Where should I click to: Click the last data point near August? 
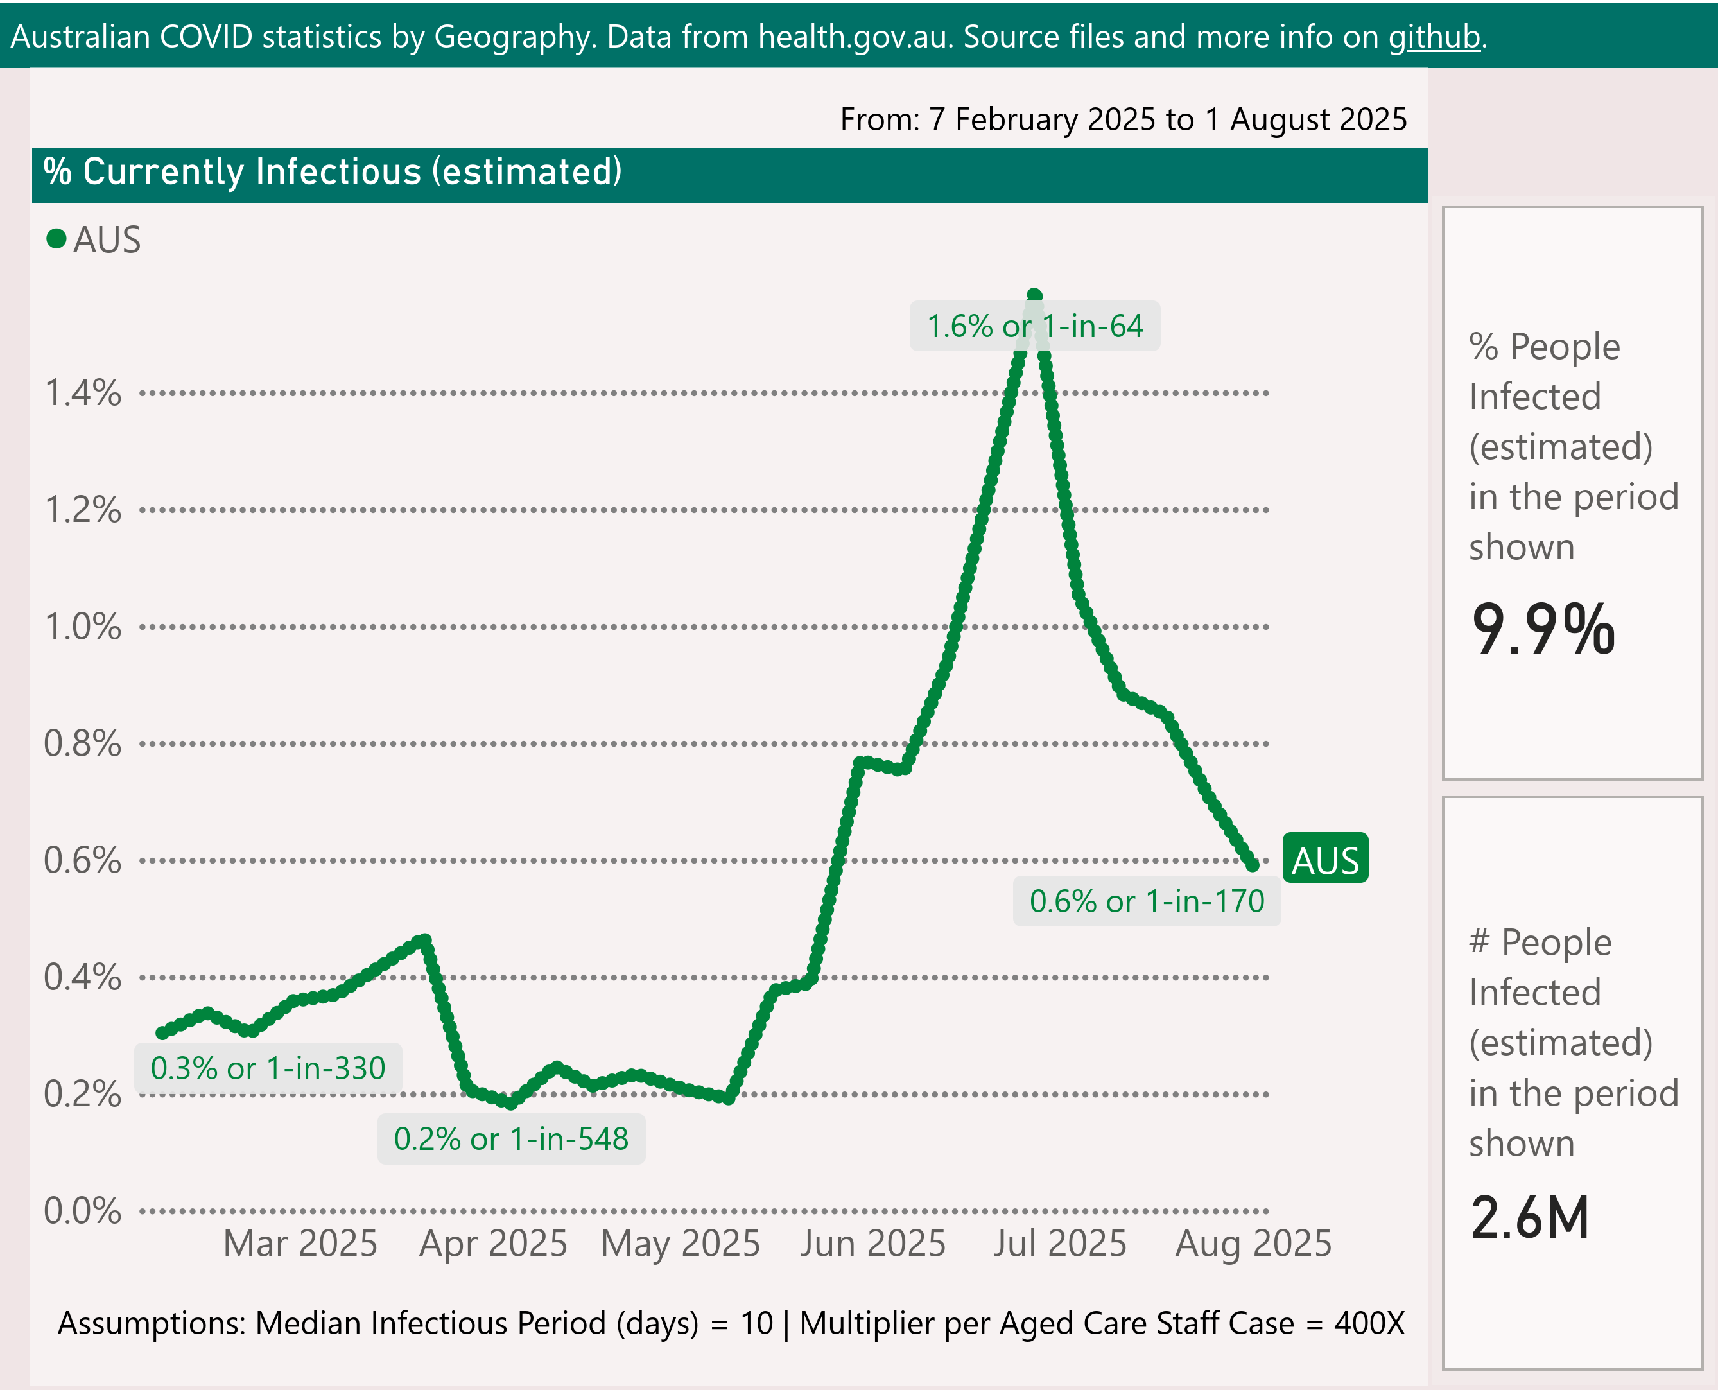click(1253, 865)
